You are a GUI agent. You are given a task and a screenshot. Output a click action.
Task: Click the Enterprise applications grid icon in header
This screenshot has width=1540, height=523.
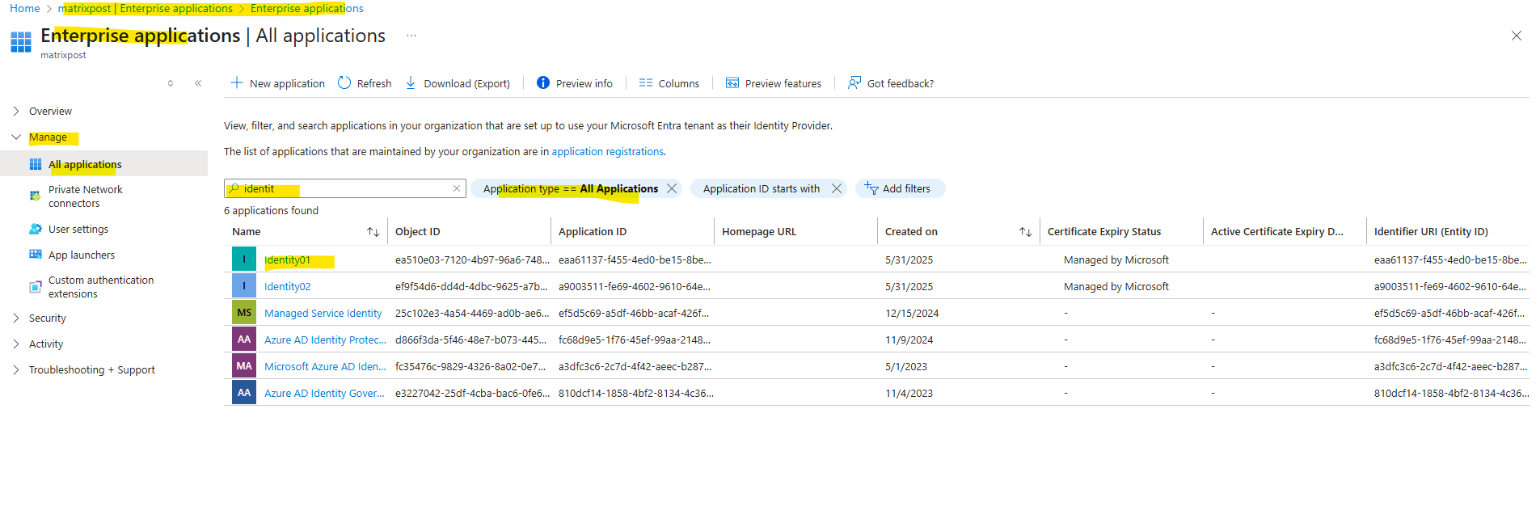tap(21, 41)
